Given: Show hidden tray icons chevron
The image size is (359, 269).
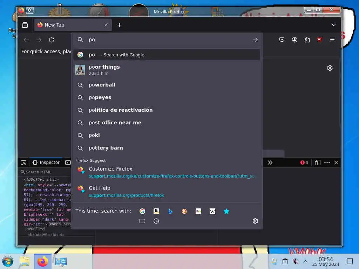Looking at the screenshot, I should (x=305, y=261).
